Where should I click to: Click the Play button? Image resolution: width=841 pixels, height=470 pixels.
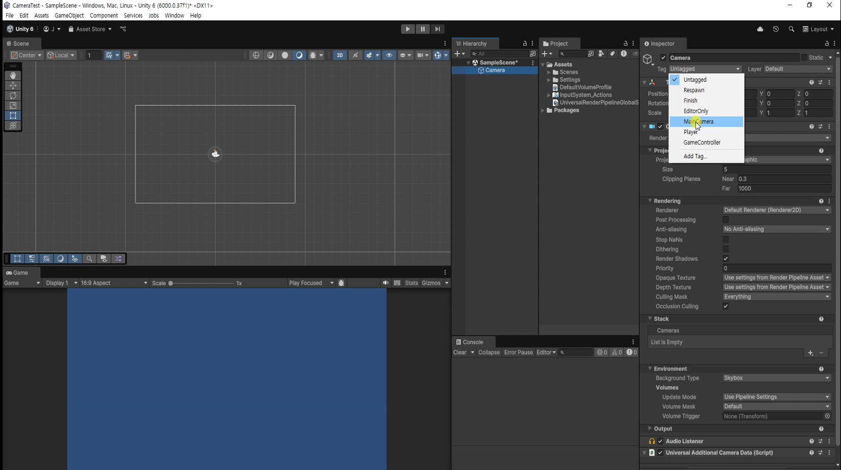408,29
